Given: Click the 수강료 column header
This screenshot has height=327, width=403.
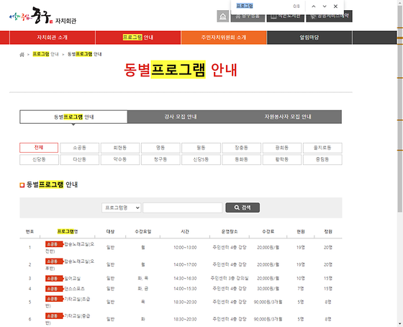Looking at the screenshot, I should point(268,231).
